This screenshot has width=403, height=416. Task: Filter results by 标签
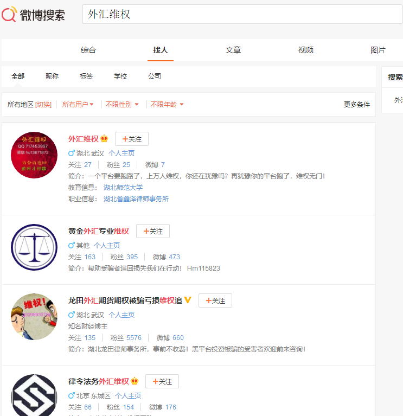tap(86, 76)
